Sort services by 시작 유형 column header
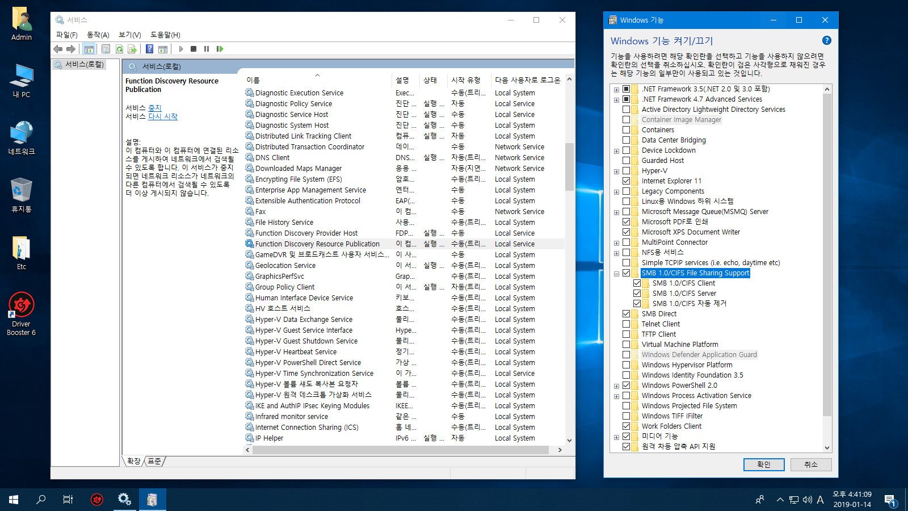Image resolution: width=908 pixels, height=511 pixels. (469, 80)
